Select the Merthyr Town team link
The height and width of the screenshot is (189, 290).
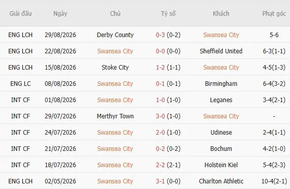click(x=115, y=116)
